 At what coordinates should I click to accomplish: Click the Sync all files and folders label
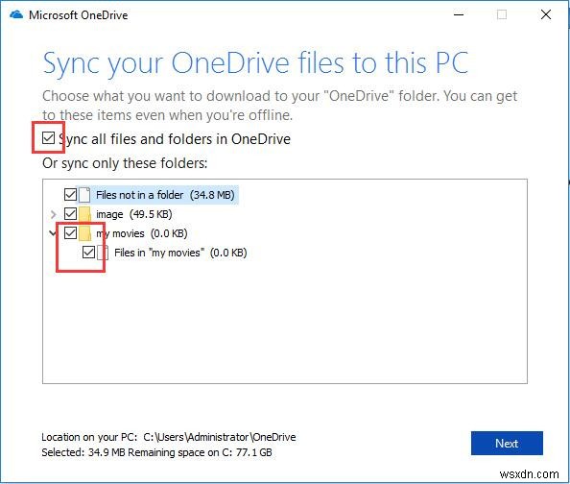(x=175, y=139)
